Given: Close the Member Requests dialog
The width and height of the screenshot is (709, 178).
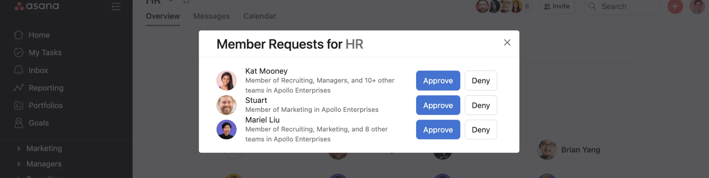Looking at the screenshot, I should click(x=507, y=42).
